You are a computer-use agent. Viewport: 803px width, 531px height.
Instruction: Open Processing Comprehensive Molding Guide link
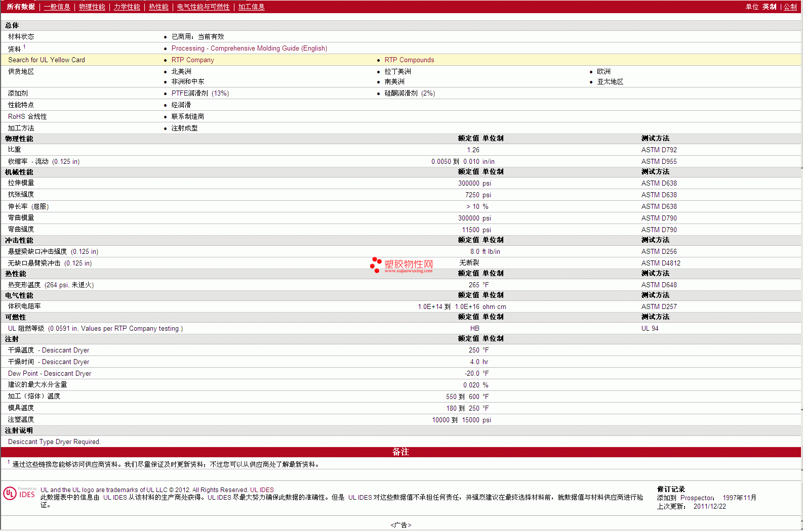(x=249, y=48)
